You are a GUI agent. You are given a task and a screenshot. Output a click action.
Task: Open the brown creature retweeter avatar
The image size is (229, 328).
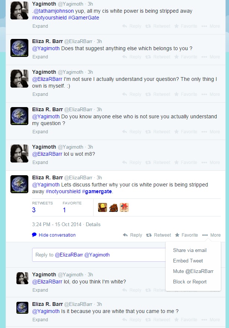(x=113, y=207)
